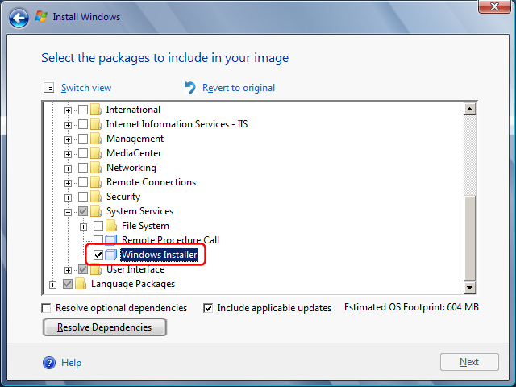Enable Resolve optional dependencies checkbox
The image size is (516, 387).
coord(47,308)
